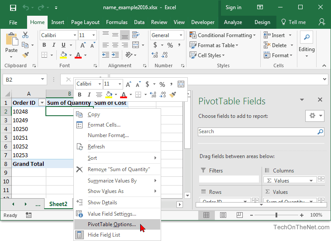Open Order ID filter dropdown in pivot header
This screenshot has width=331, height=241.
click(x=42, y=103)
